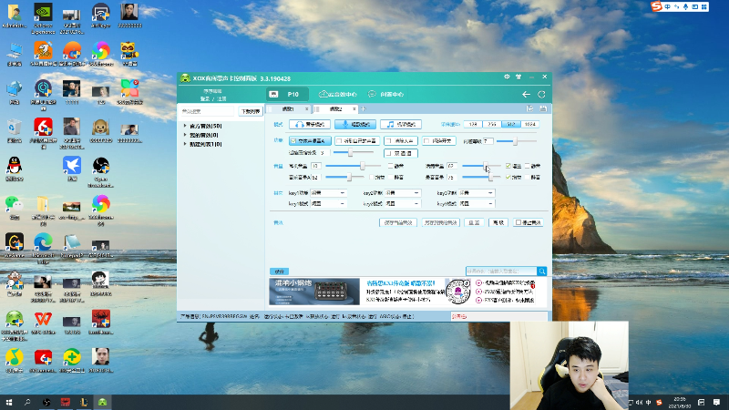This screenshot has height=410, width=729.
Task: Open the WeChat desktop icon
Action: coord(15,208)
